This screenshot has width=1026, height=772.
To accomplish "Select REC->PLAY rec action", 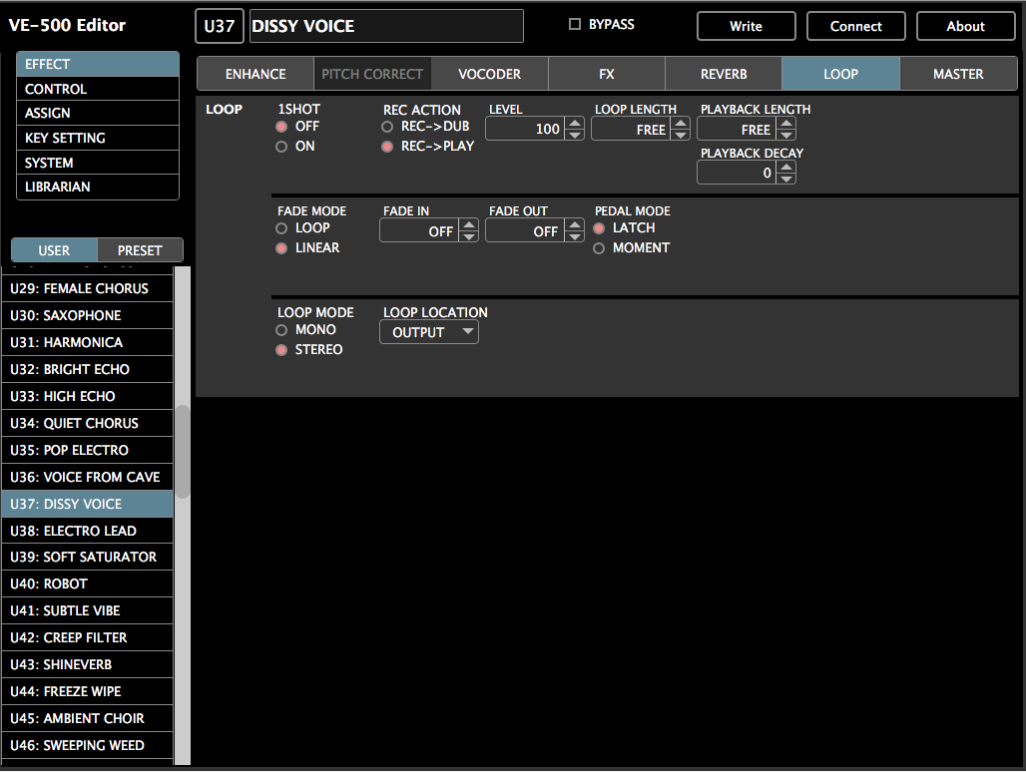I will point(387,147).
